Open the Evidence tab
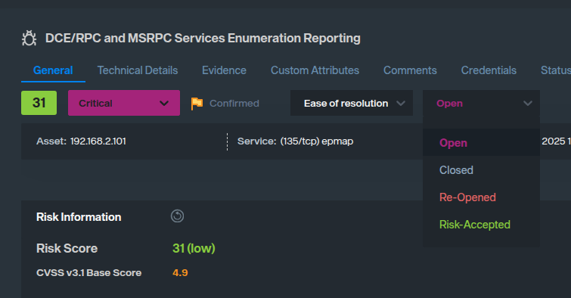 [x=225, y=70]
